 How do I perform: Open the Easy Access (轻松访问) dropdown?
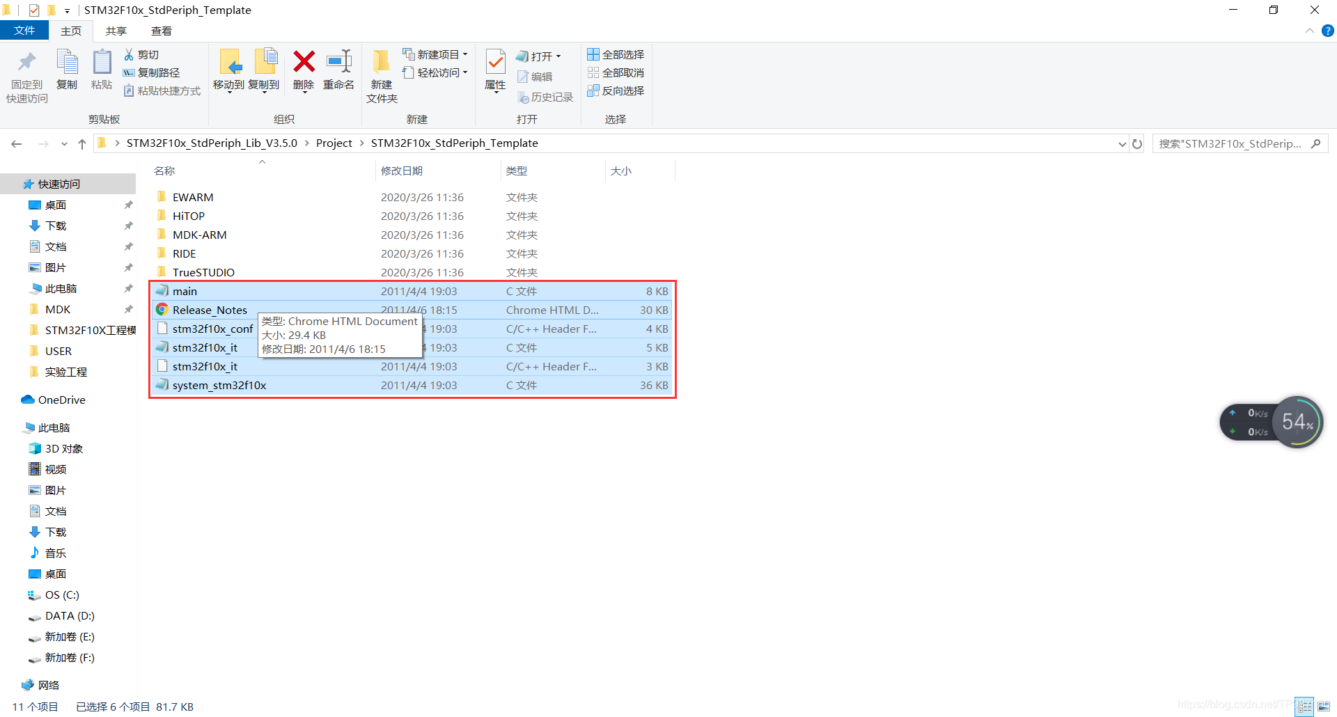click(x=435, y=72)
